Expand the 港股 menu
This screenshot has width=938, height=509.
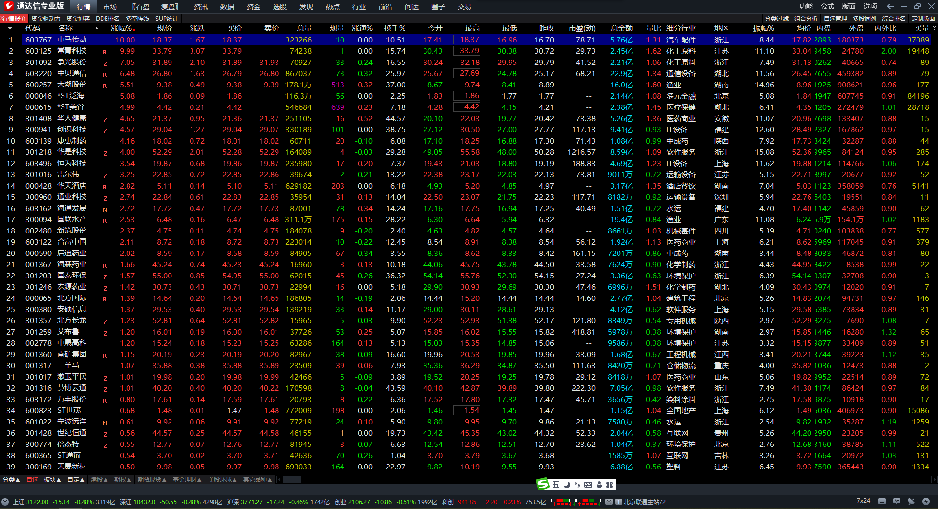(99, 480)
